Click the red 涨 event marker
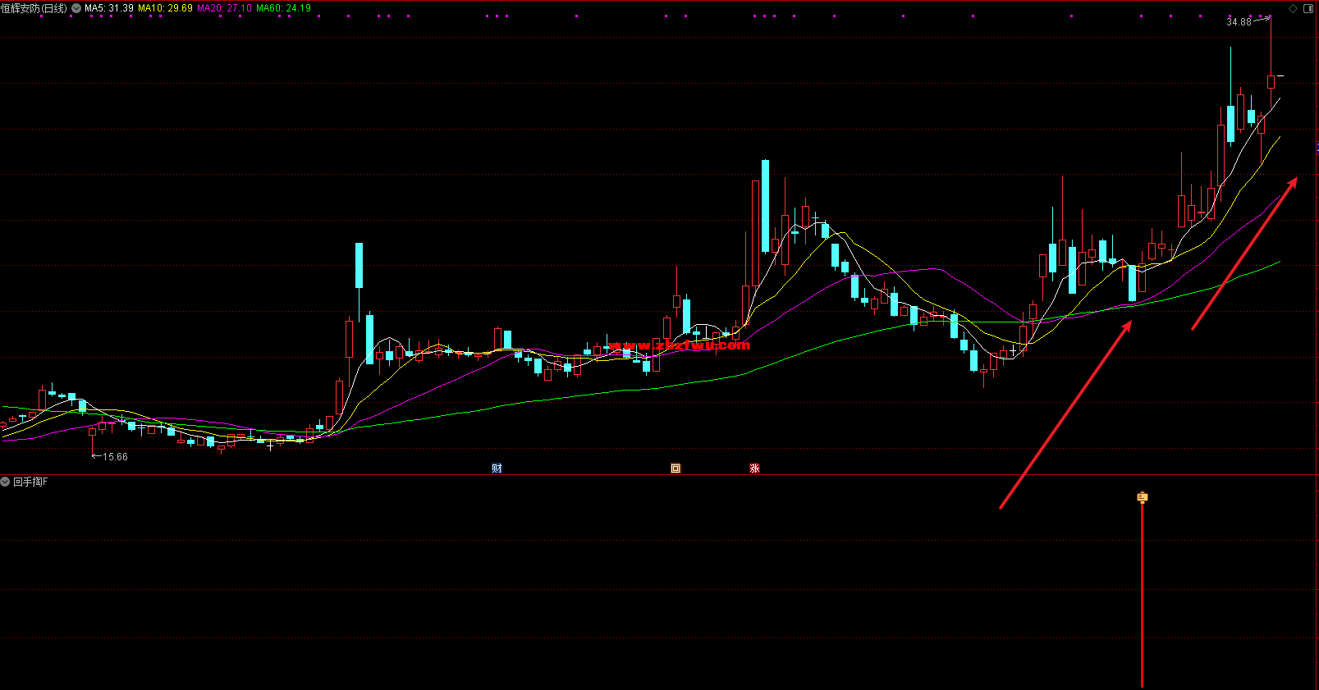The image size is (1319, 690). coord(754,468)
